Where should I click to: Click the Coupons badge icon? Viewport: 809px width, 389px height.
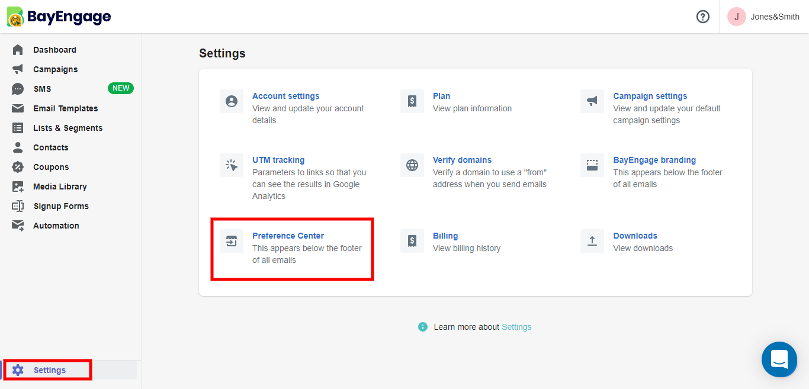(x=18, y=167)
